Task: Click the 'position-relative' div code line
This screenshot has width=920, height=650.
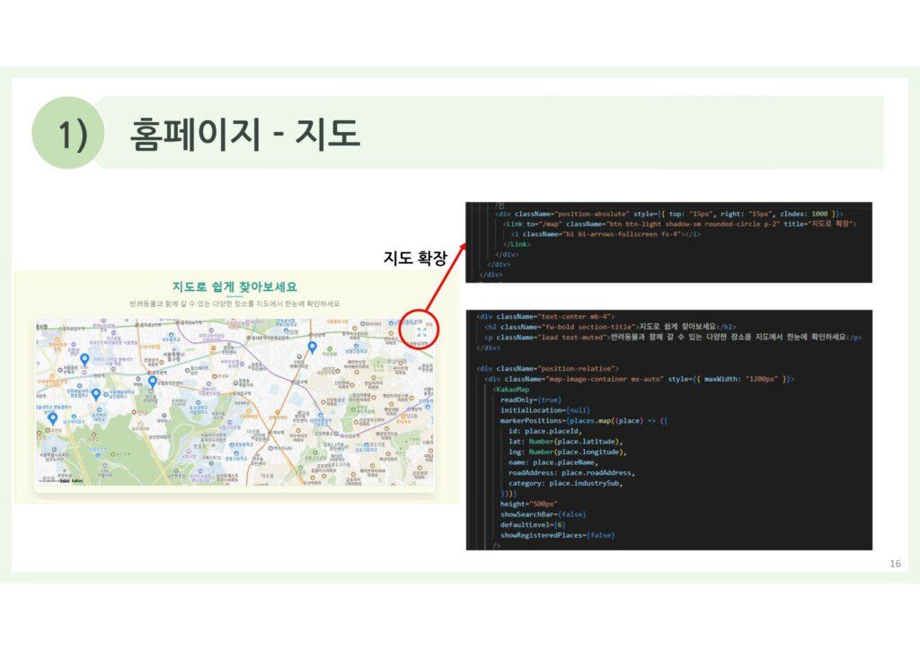Action: pos(547,369)
